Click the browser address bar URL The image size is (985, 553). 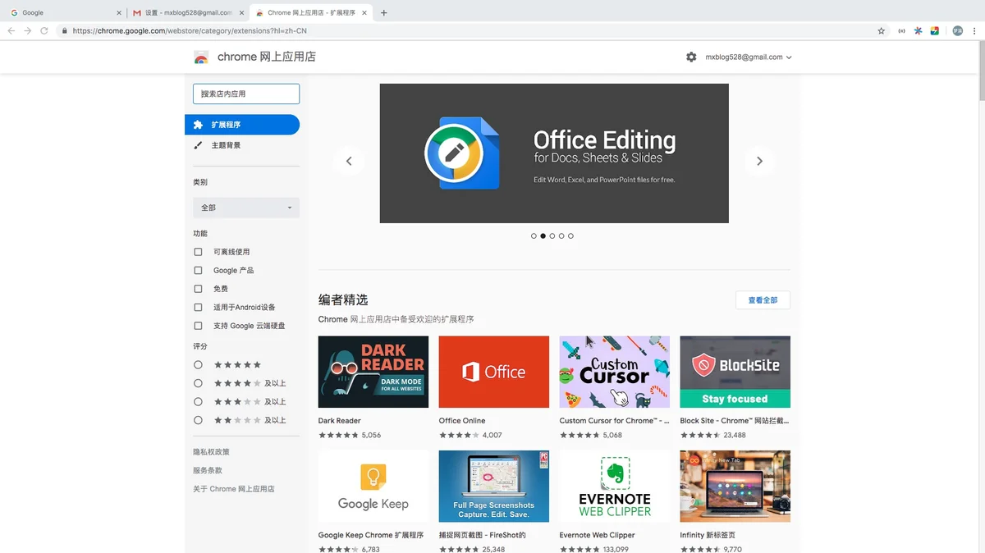tap(190, 31)
